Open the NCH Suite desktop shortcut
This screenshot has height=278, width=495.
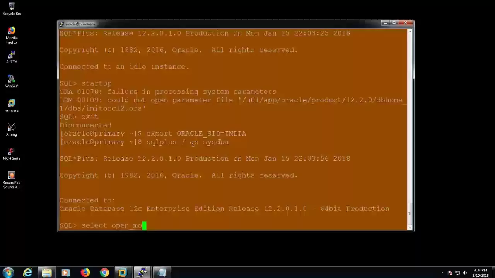[x=12, y=154]
